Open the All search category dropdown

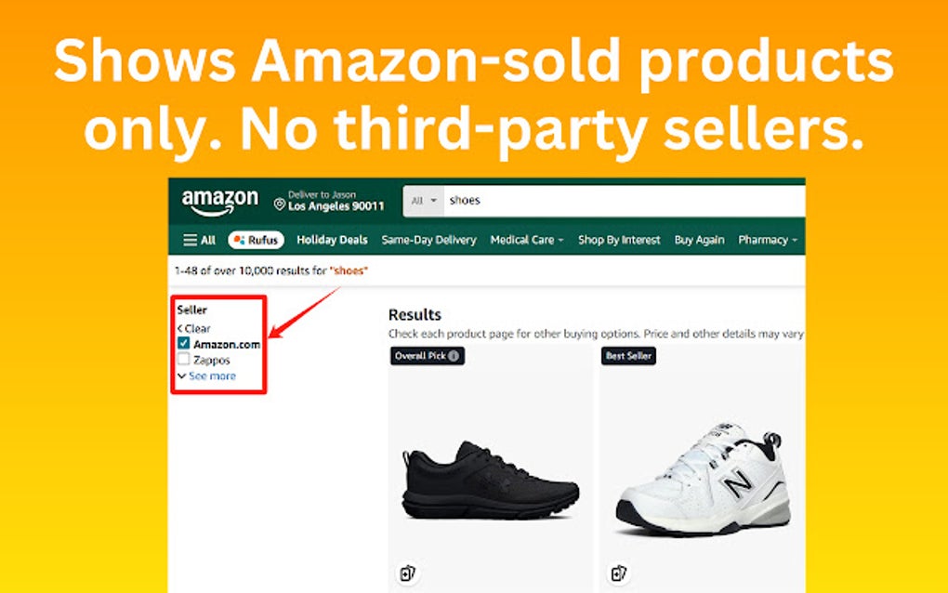click(x=424, y=200)
